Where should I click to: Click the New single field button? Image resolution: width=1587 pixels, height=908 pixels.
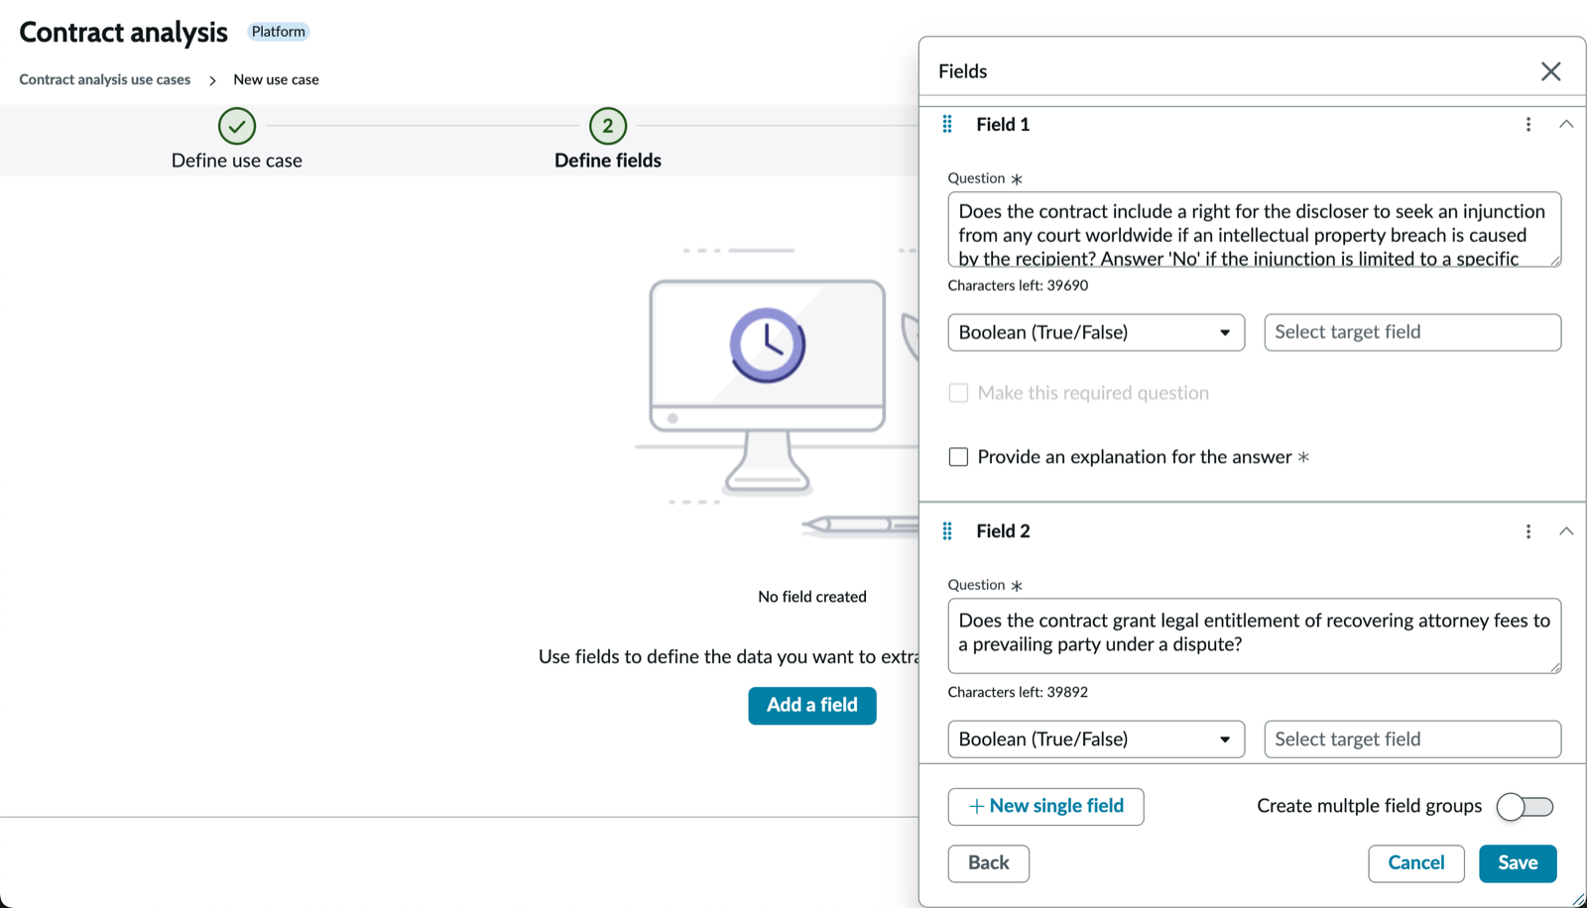[x=1045, y=806]
